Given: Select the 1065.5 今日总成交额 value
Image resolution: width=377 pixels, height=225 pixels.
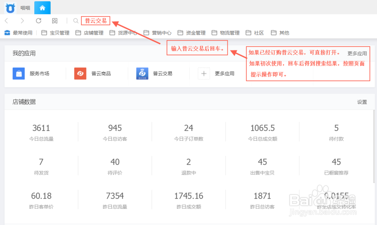Looking at the screenshot, I should pyautogui.click(x=262, y=128).
